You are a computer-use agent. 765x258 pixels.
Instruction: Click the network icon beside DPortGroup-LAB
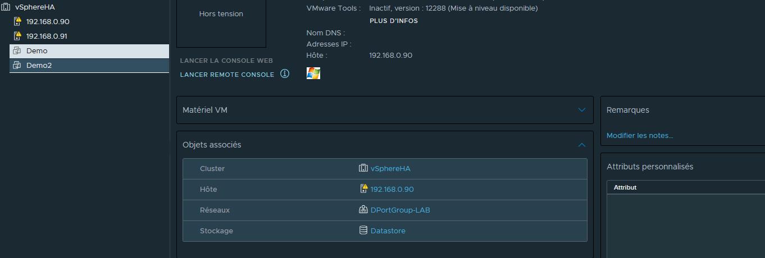click(363, 210)
